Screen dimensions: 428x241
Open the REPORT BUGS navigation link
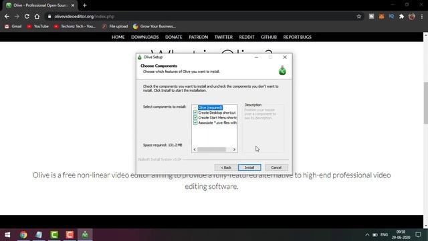(x=297, y=37)
